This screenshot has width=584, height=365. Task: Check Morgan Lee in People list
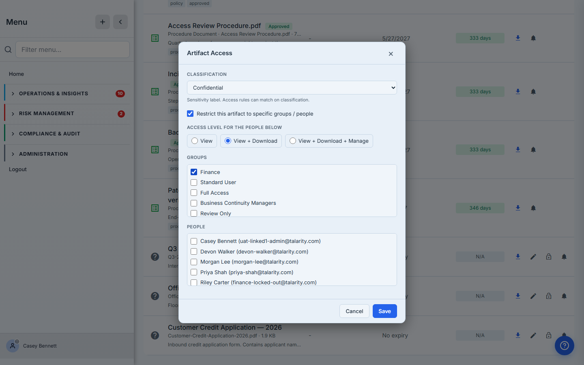click(194, 262)
